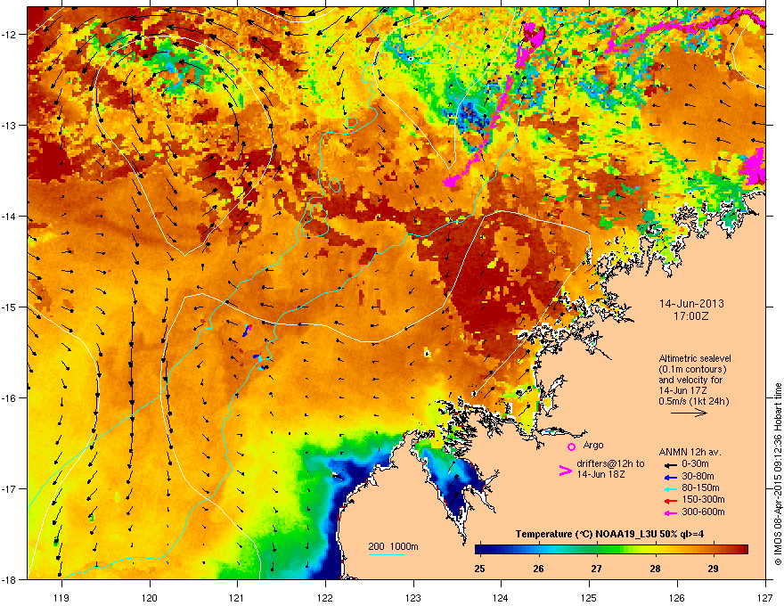Click the colorbar tick label '27'
784x606 pixels.
click(597, 569)
